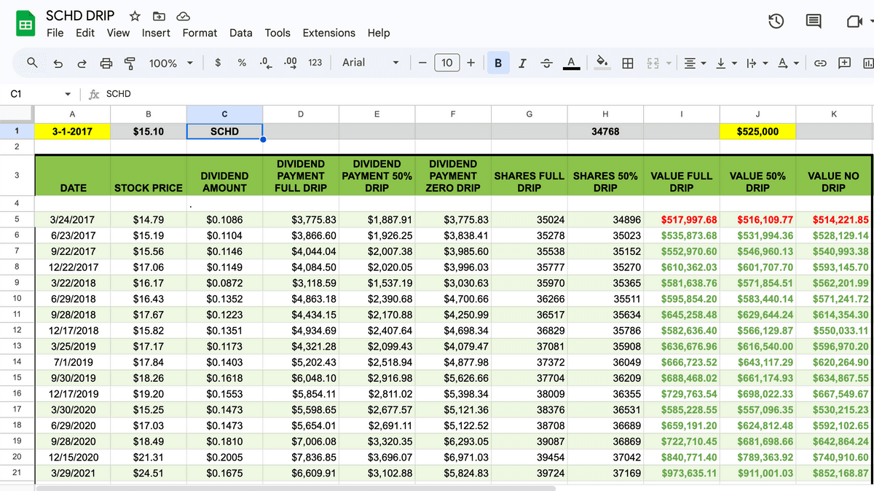874x491 pixels.
Task: Toggle Strikethrough formatting
Action: [x=546, y=63]
